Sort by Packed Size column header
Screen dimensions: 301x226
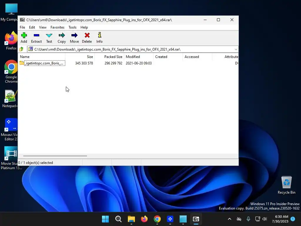[x=109, y=57]
